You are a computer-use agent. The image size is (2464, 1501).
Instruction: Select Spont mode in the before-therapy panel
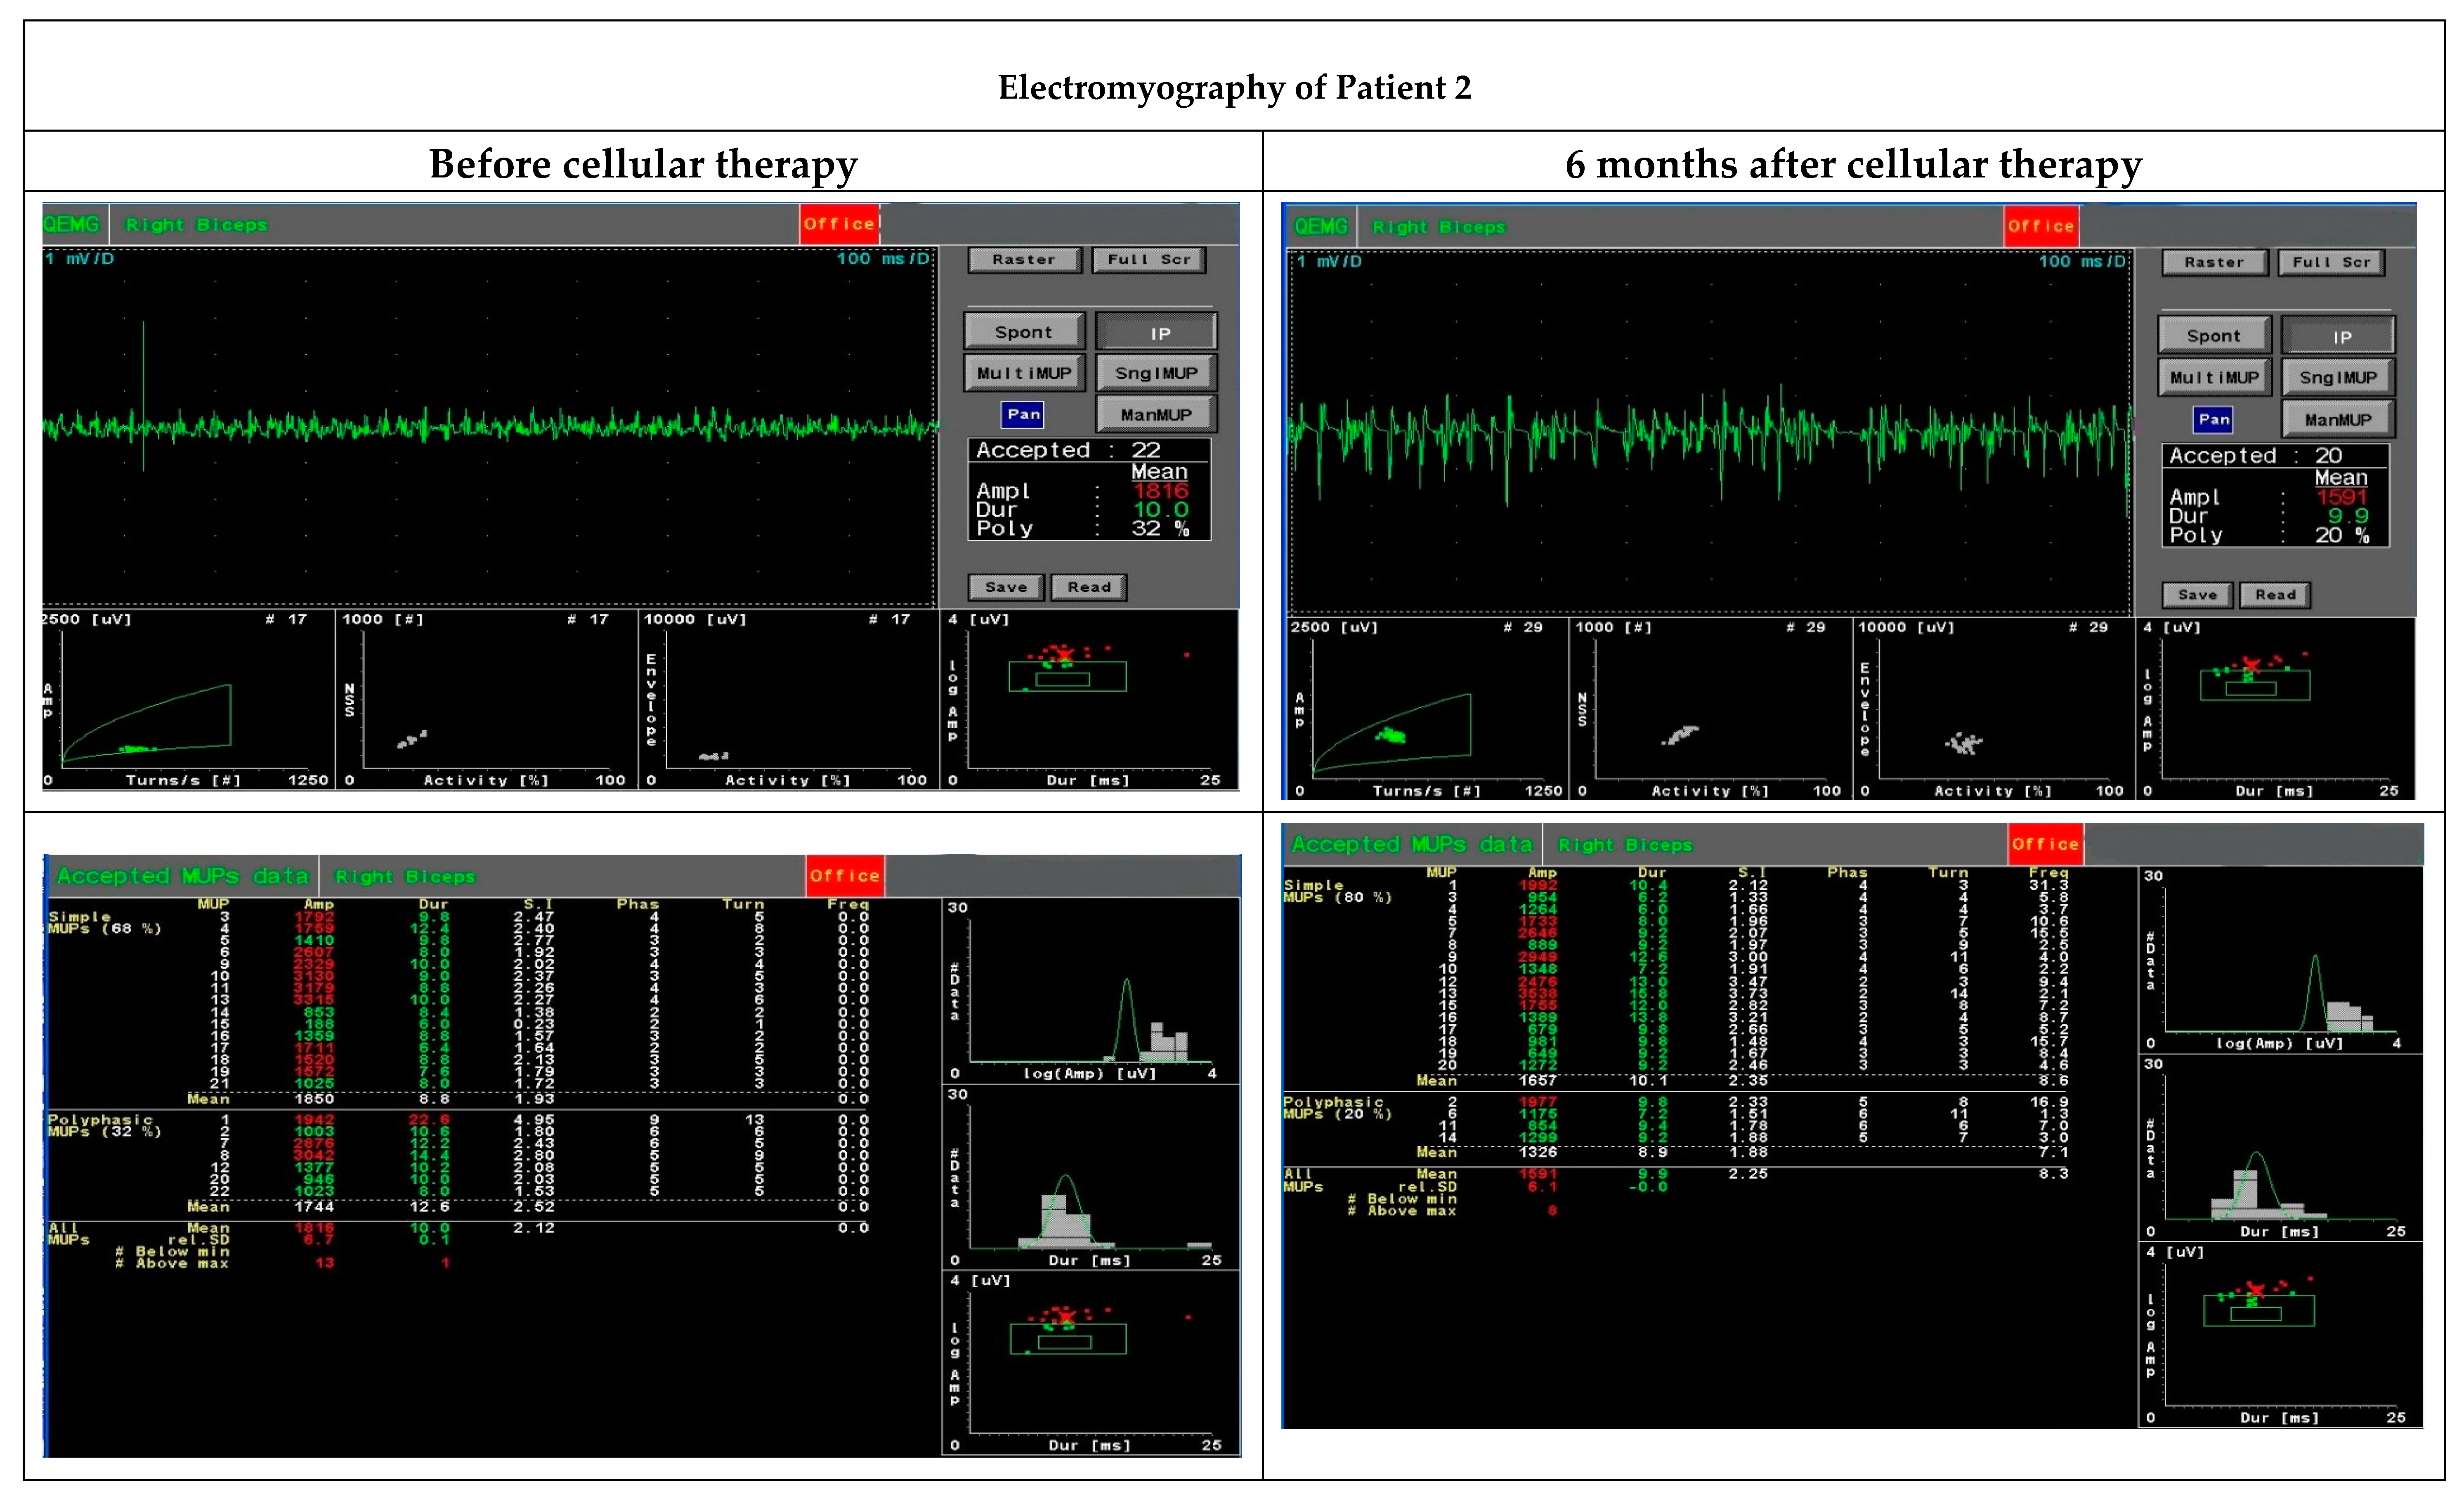pyautogui.click(x=1023, y=332)
